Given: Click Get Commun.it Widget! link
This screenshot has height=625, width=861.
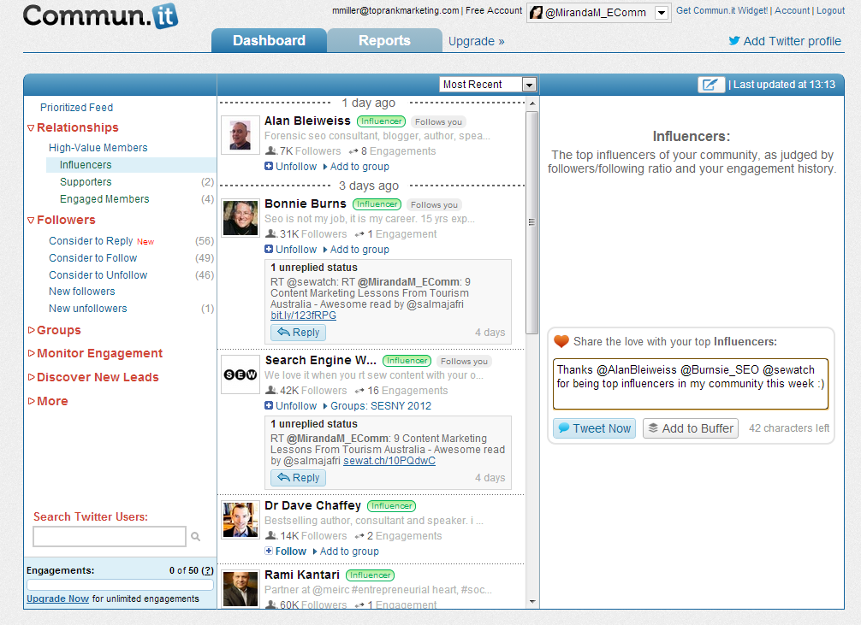Looking at the screenshot, I should pos(721,10).
